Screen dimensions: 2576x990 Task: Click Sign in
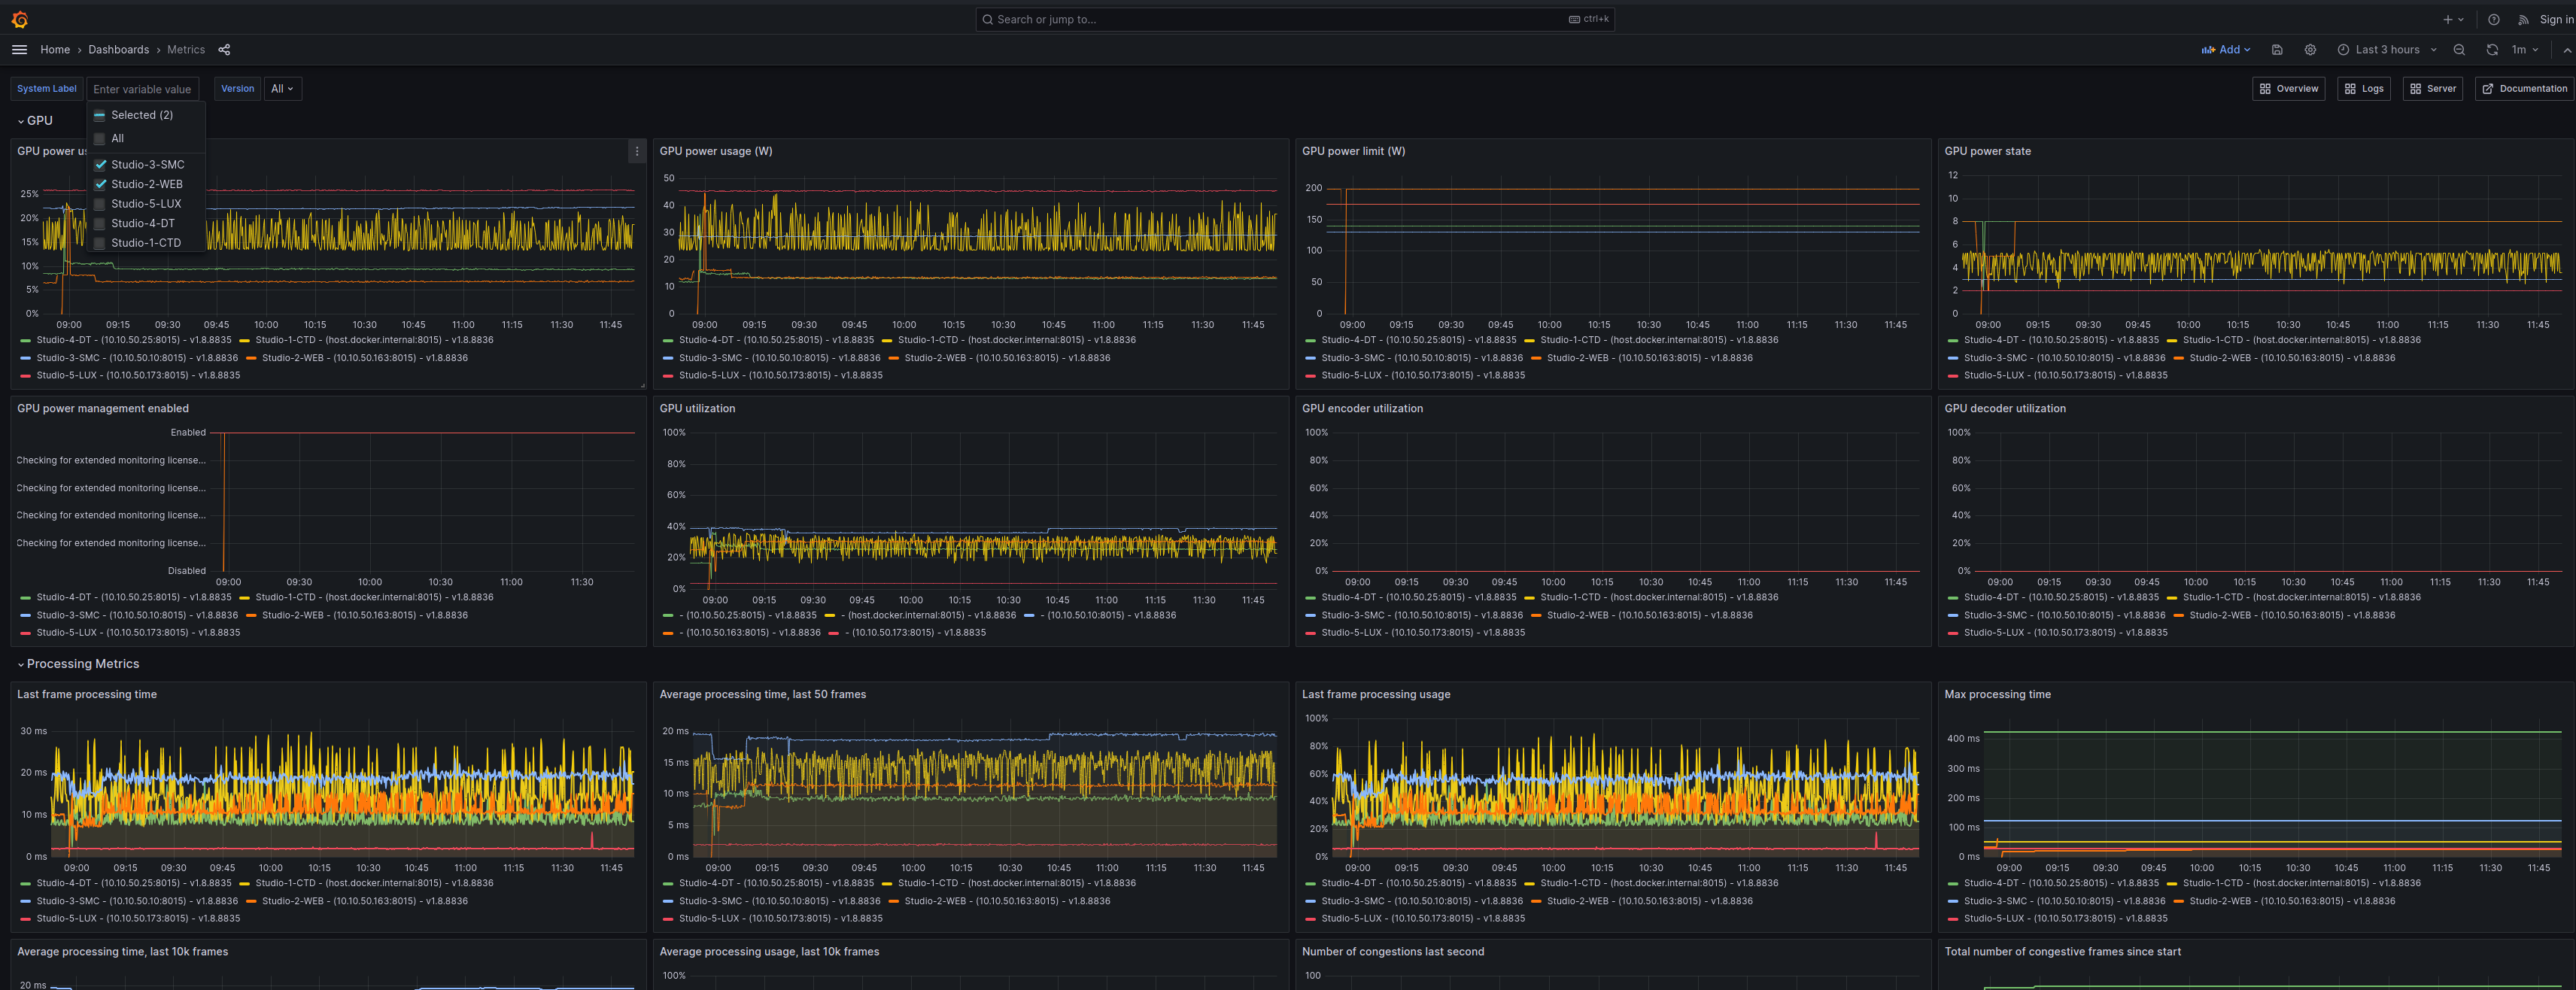[2556, 19]
